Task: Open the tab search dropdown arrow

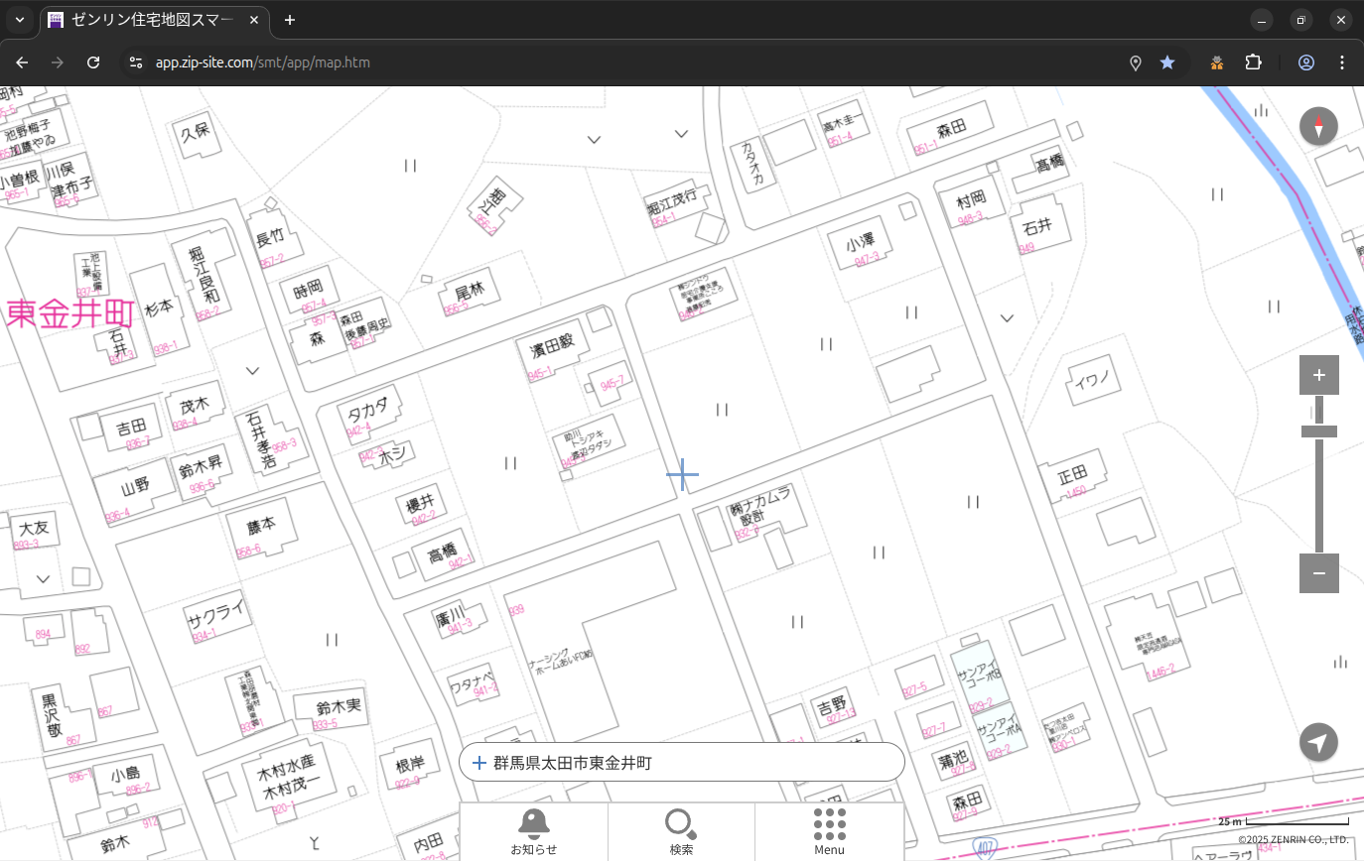Action: click(20, 20)
